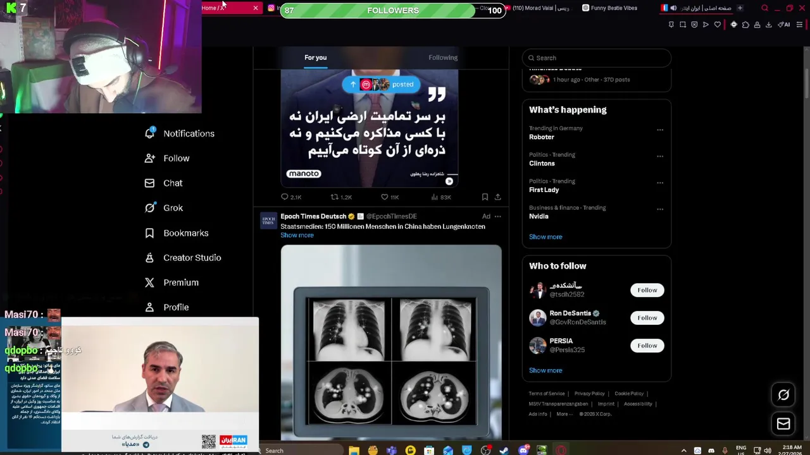Open browser downloads icon

pyautogui.click(x=768, y=25)
